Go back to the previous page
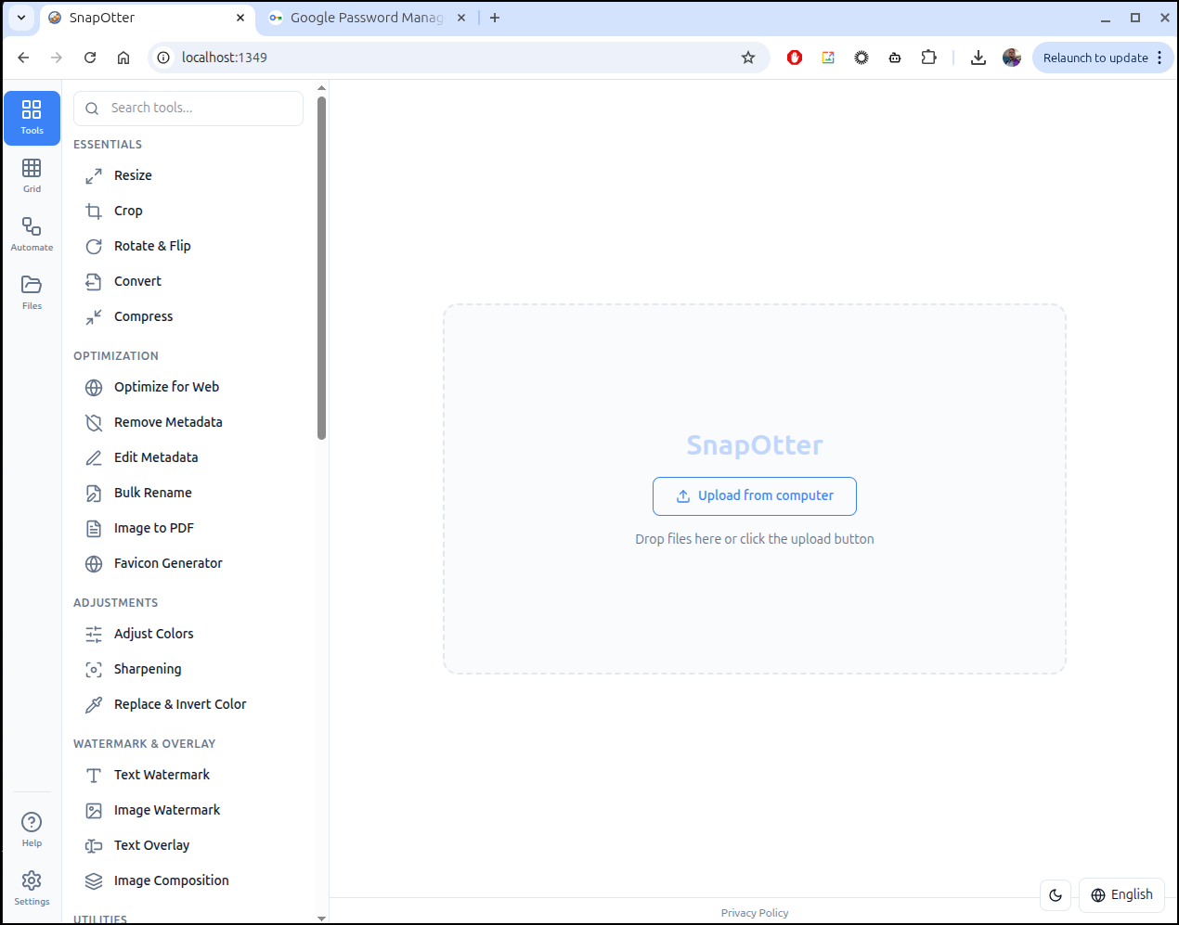The width and height of the screenshot is (1179, 925). pos(23,58)
